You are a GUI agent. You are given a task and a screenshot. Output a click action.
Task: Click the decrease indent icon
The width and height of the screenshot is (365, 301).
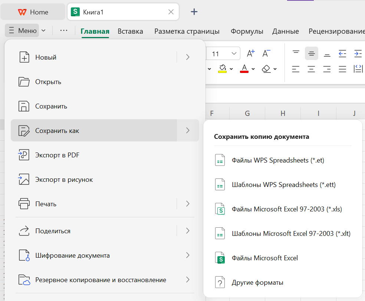pyautogui.click(x=342, y=53)
